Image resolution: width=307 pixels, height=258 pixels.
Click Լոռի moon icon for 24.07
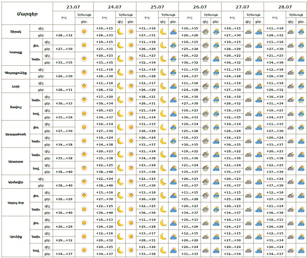click(121, 86)
